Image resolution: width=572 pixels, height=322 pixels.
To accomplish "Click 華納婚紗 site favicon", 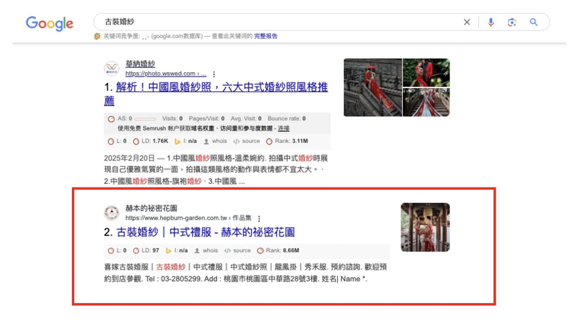I will [112, 68].
